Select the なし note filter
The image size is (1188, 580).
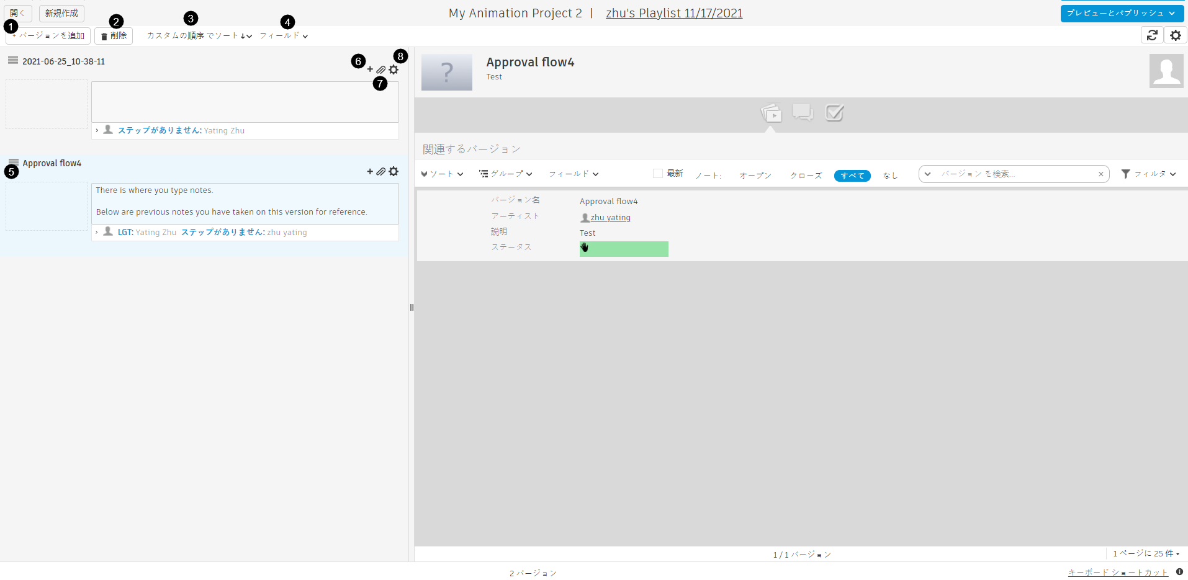coord(890,176)
